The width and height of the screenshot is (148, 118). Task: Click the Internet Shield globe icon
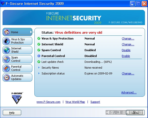click(7, 50)
